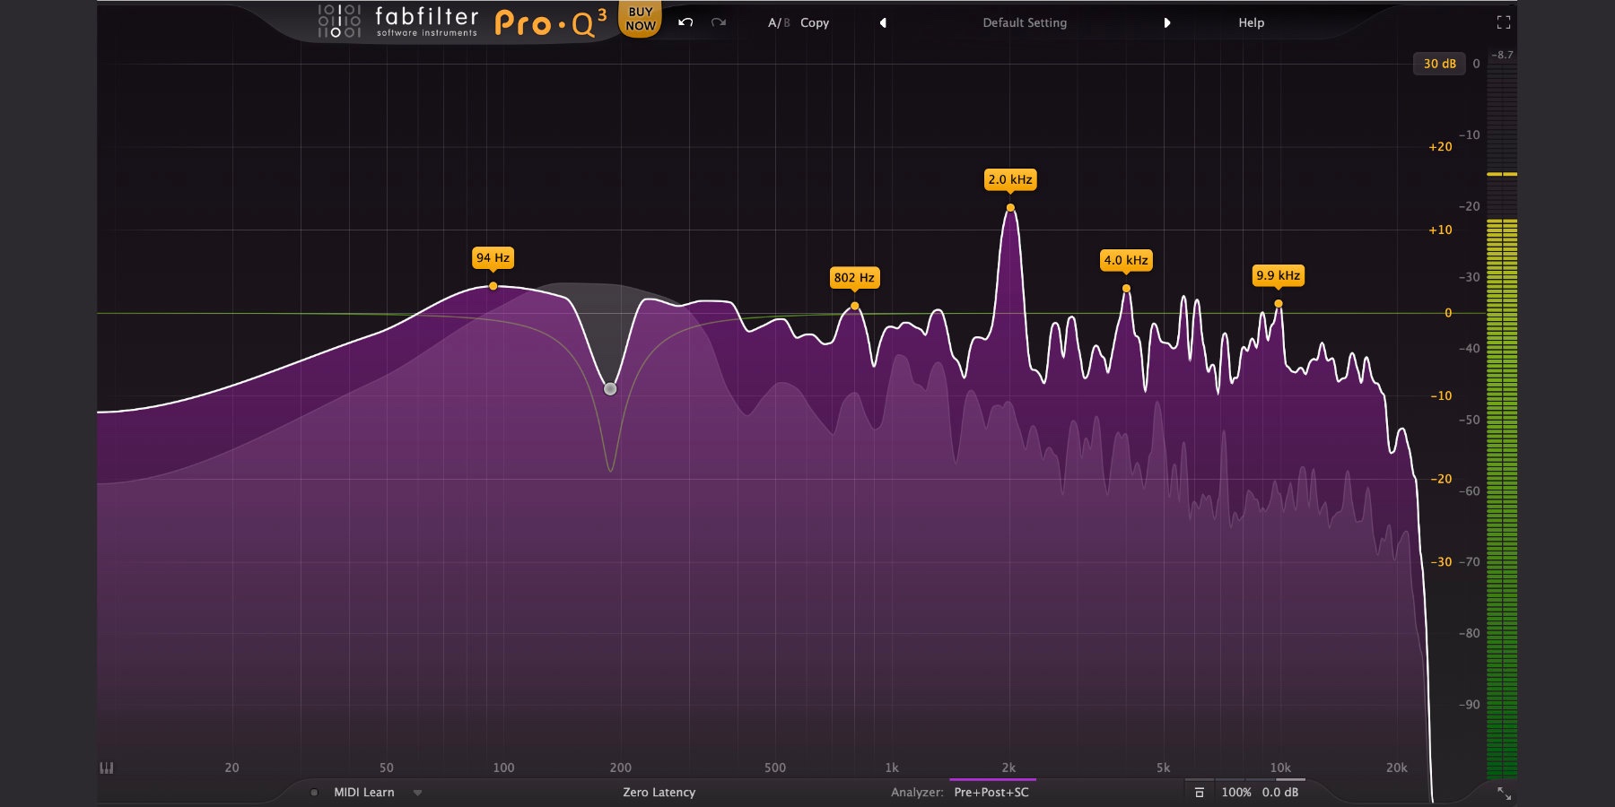Select the grey band node near 200 Hz

point(609,388)
